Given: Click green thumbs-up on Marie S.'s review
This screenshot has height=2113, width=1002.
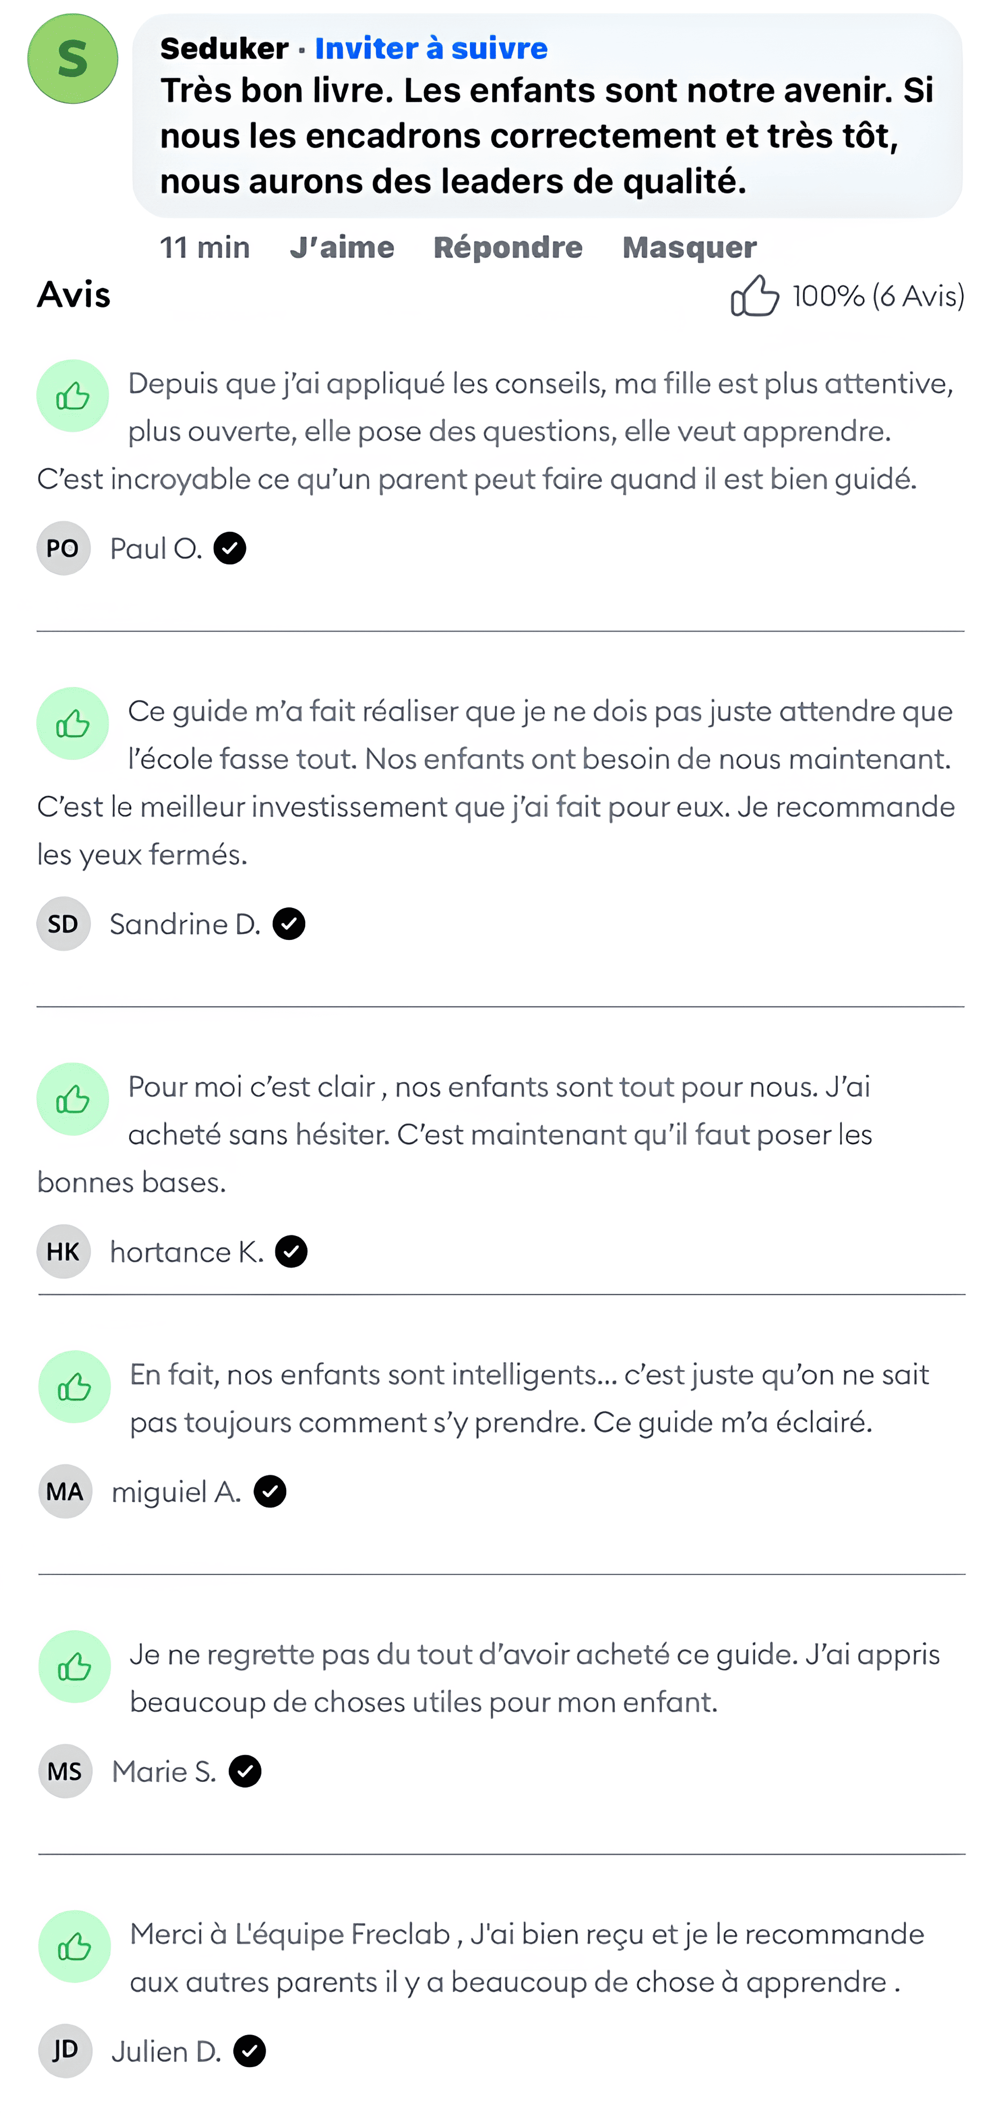Looking at the screenshot, I should coord(75,1667).
